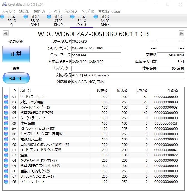Click threshold value 140 in row 05
Screen dimensions: 187x193
[145, 113]
